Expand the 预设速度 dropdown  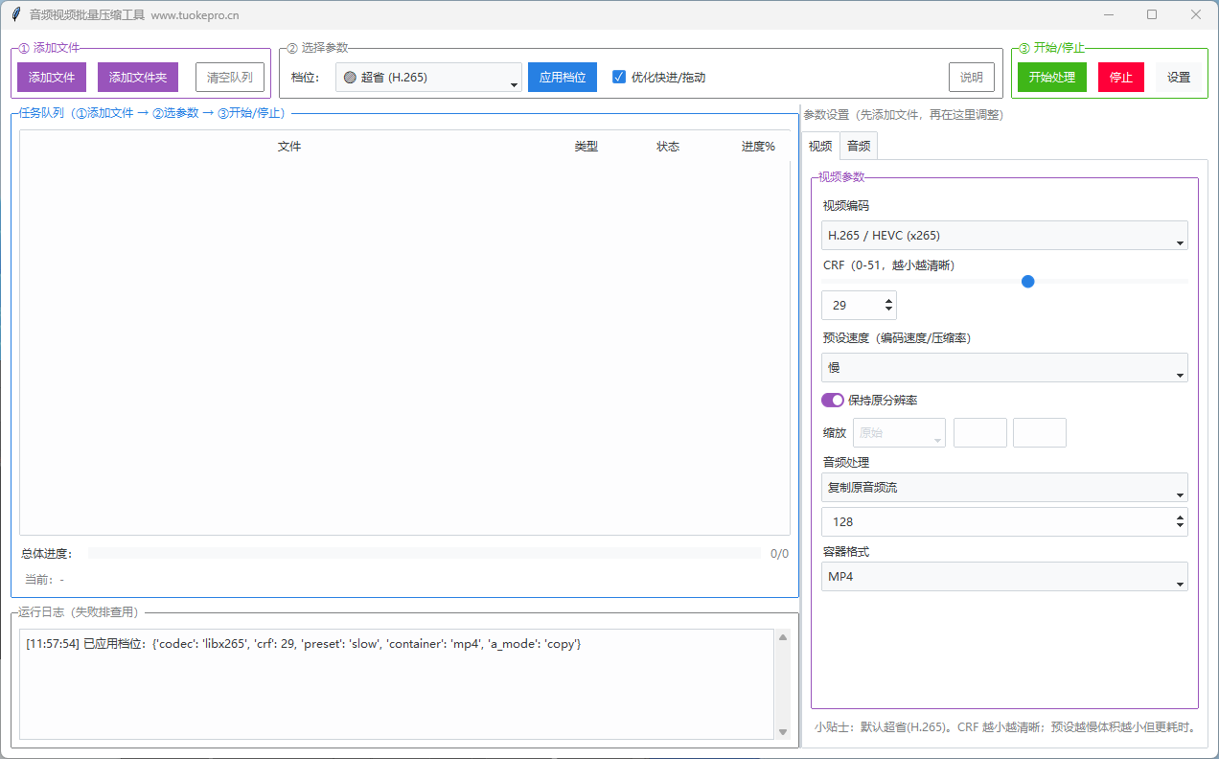point(1003,368)
